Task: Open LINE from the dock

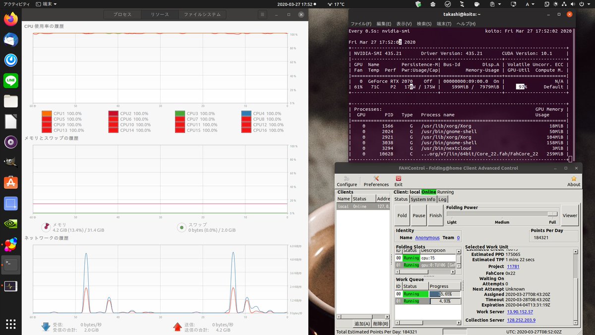Action: (11, 80)
